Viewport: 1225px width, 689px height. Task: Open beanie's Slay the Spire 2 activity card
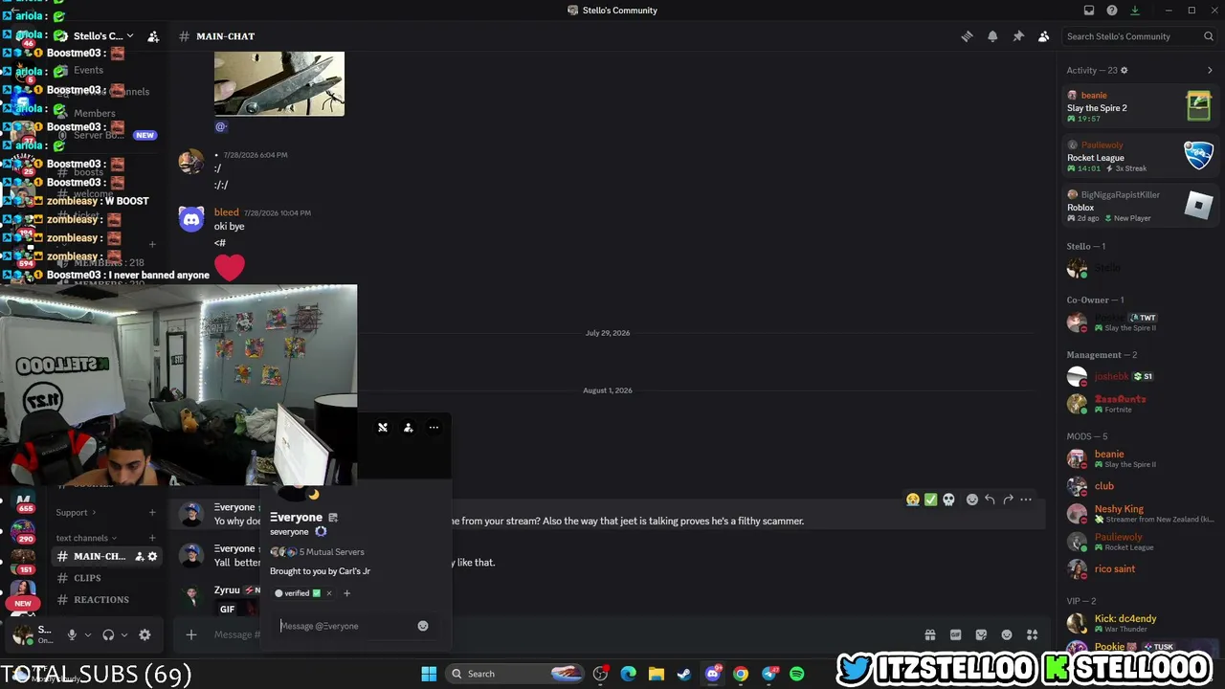coord(1140,105)
